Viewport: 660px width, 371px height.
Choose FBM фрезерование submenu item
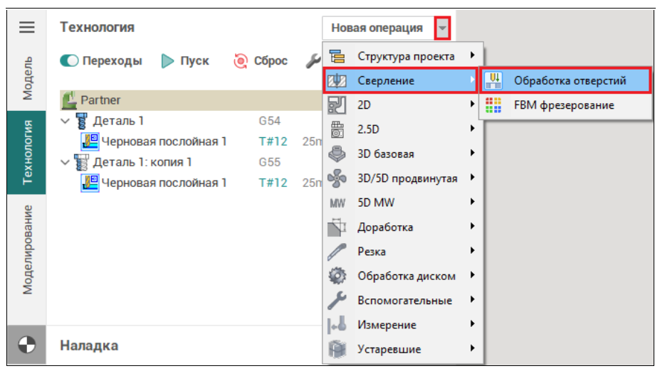pyautogui.click(x=564, y=105)
